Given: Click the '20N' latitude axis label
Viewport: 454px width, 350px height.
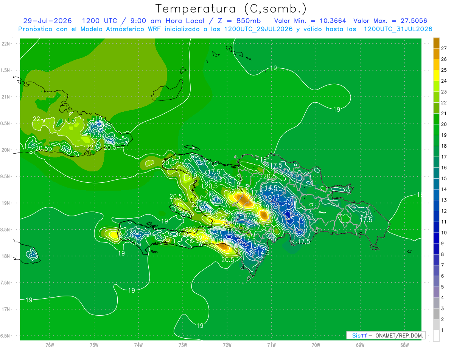Looking at the screenshot, I should 6,150.
